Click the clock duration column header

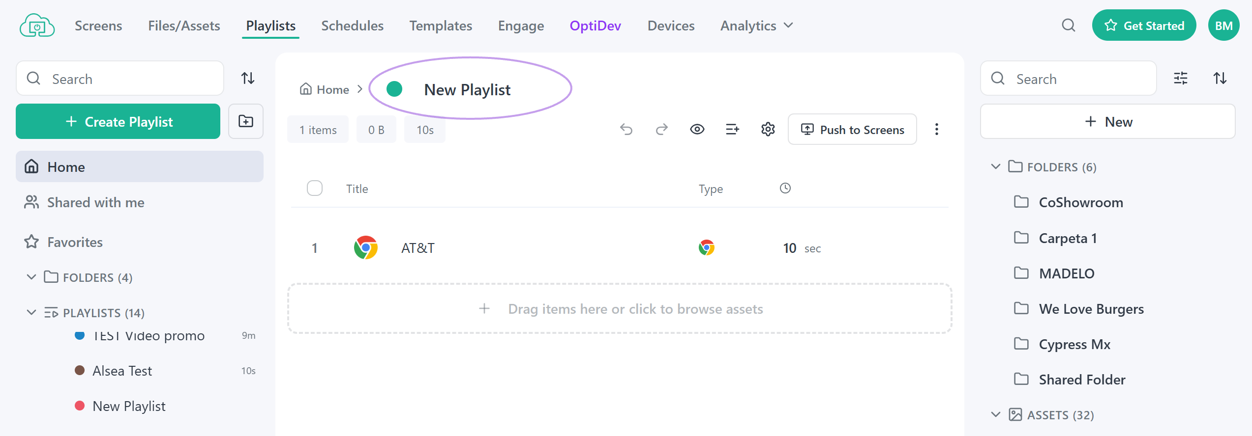click(785, 189)
